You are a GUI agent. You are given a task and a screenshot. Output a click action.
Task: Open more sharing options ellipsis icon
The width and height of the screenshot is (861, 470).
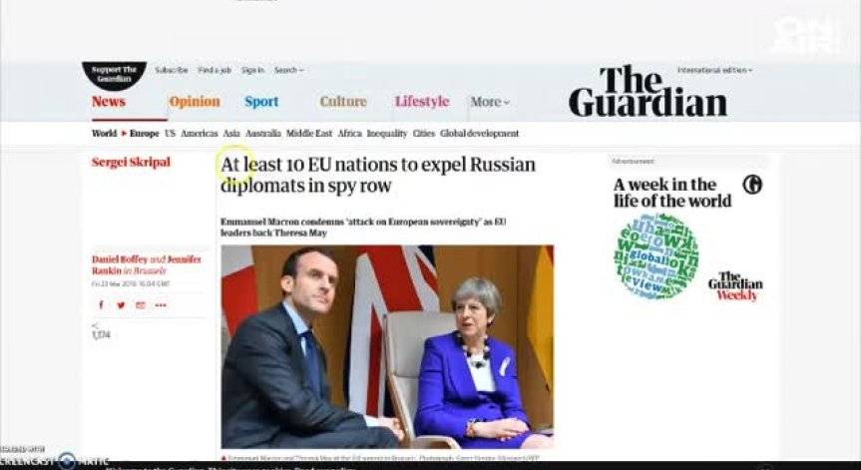point(161,305)
